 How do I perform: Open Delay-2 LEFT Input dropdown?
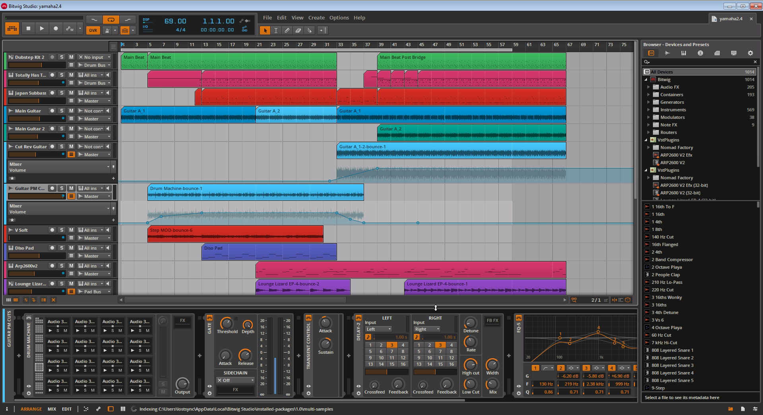[x=378, y=329]
